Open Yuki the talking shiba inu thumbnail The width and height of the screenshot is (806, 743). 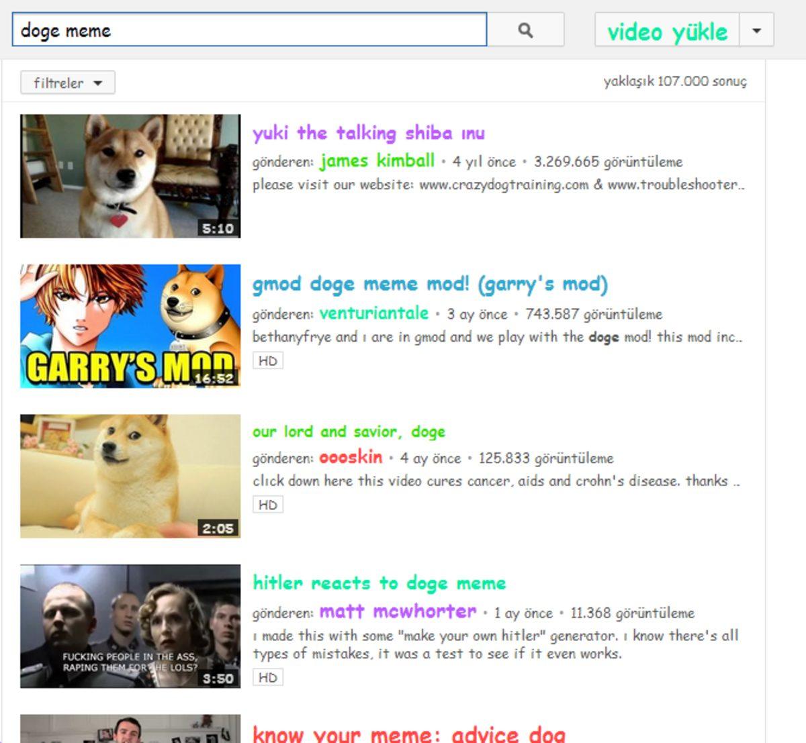(130, 176)
